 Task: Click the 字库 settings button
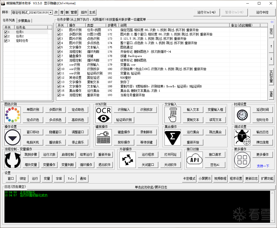pos(59,179)
